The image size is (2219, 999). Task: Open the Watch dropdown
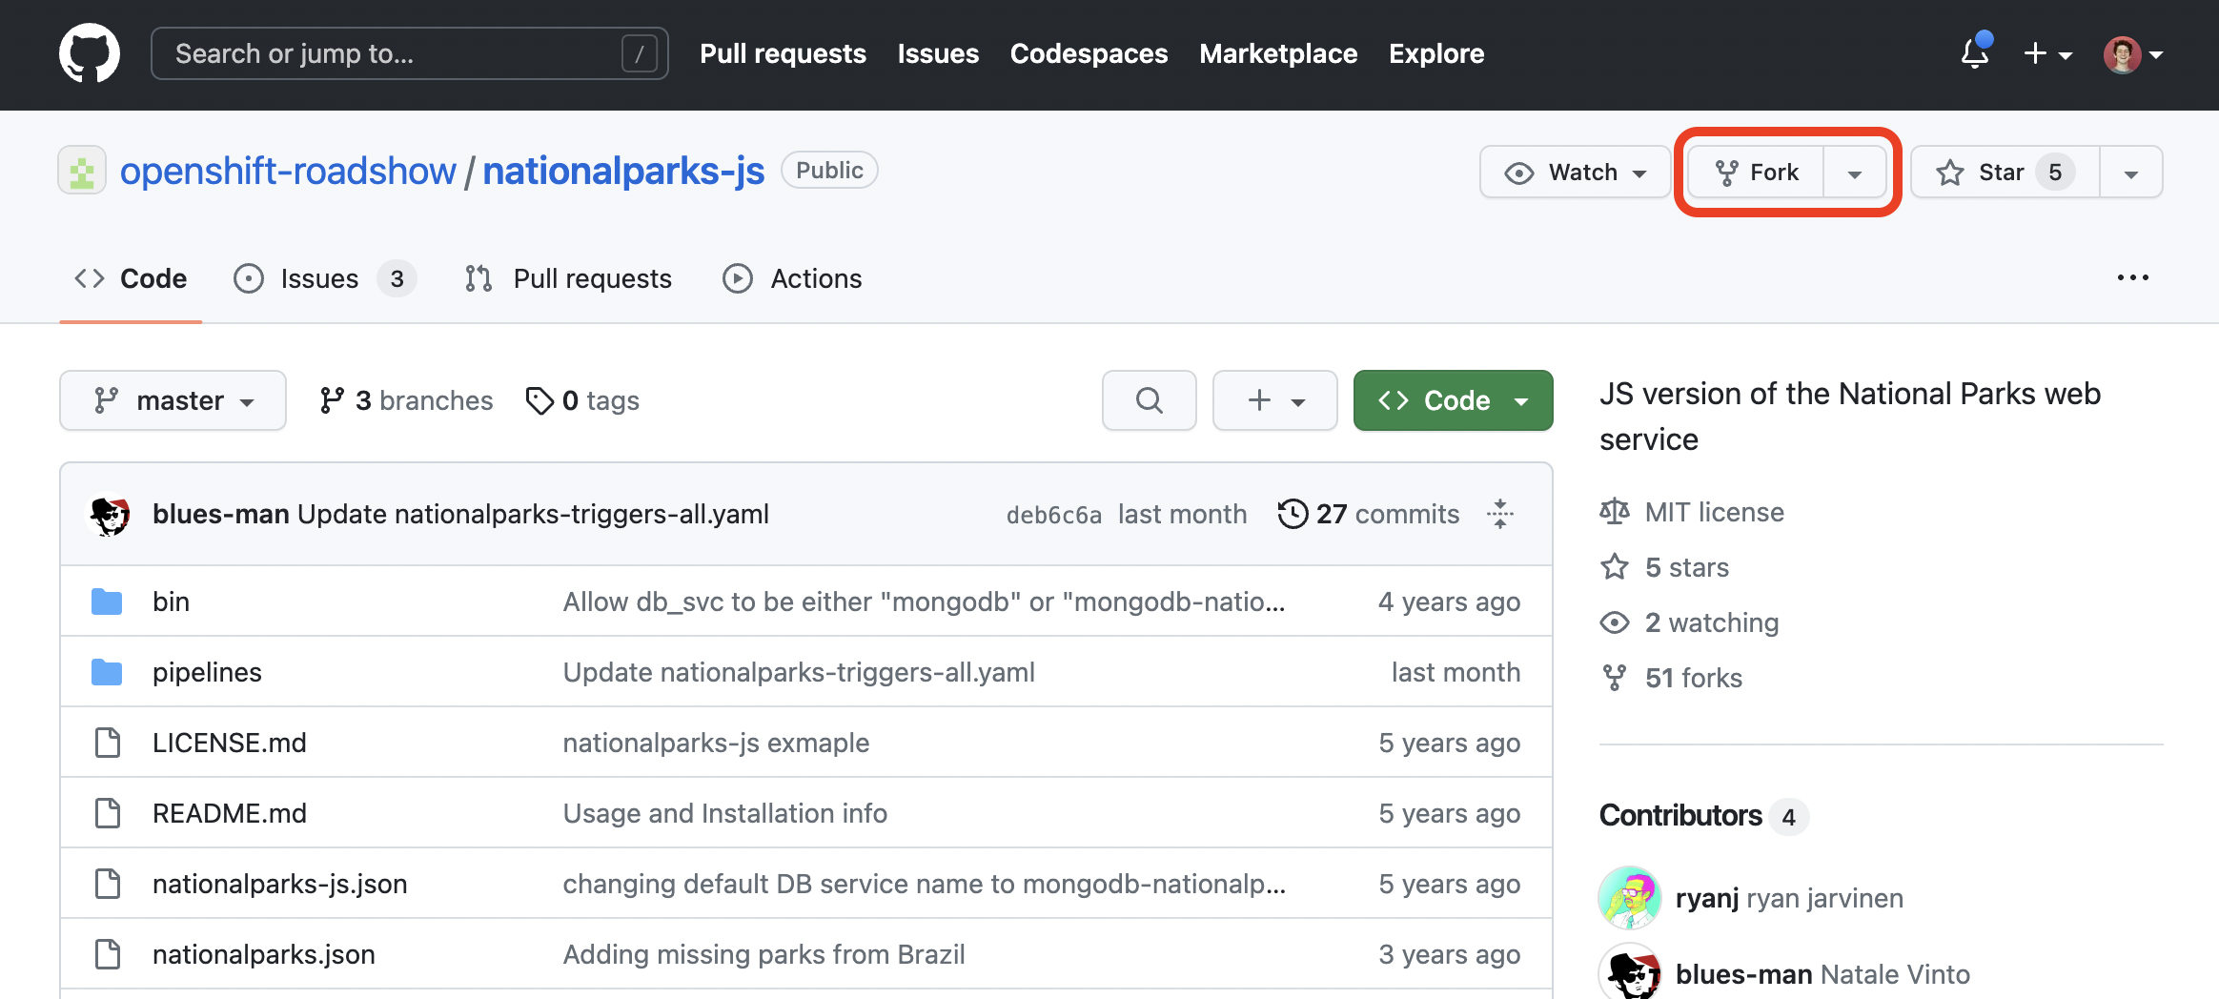[x=1575, y=172]
